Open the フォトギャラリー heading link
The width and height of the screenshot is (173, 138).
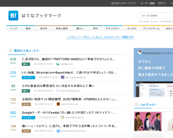149,105
